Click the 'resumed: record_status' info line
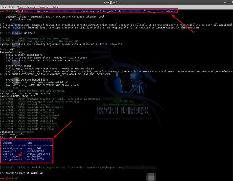This screenshot has width=233, height=181. 29,126
